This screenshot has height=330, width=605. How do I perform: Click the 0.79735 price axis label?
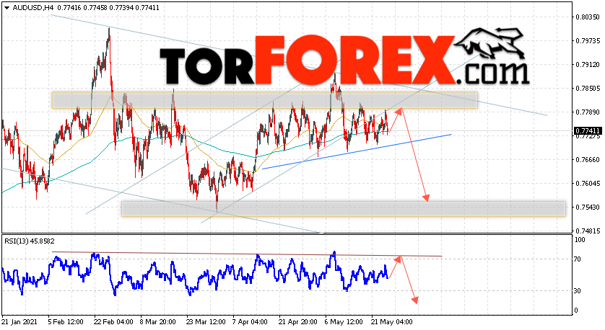[x=588, y=41]
